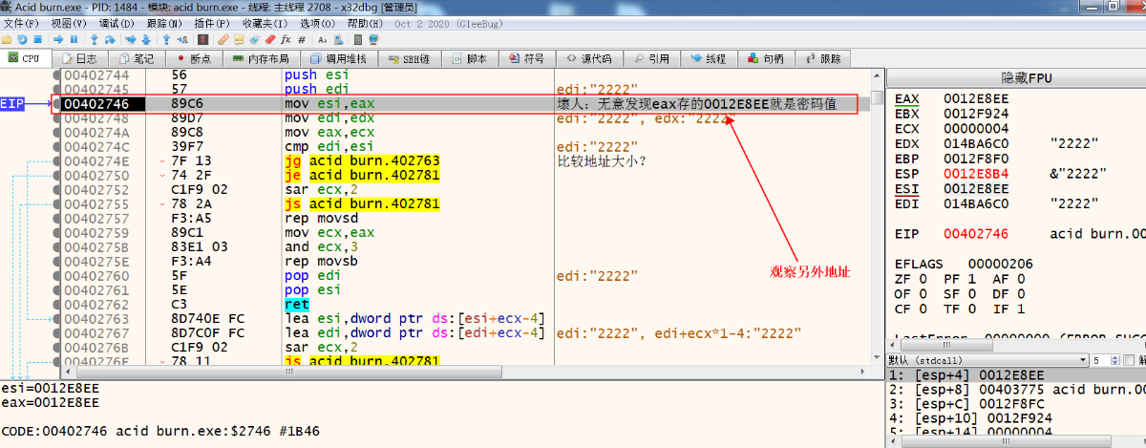This screenshot has width=1146, height=448.
Task: Open the 收藏夹(I) menu
Action: 264,22
